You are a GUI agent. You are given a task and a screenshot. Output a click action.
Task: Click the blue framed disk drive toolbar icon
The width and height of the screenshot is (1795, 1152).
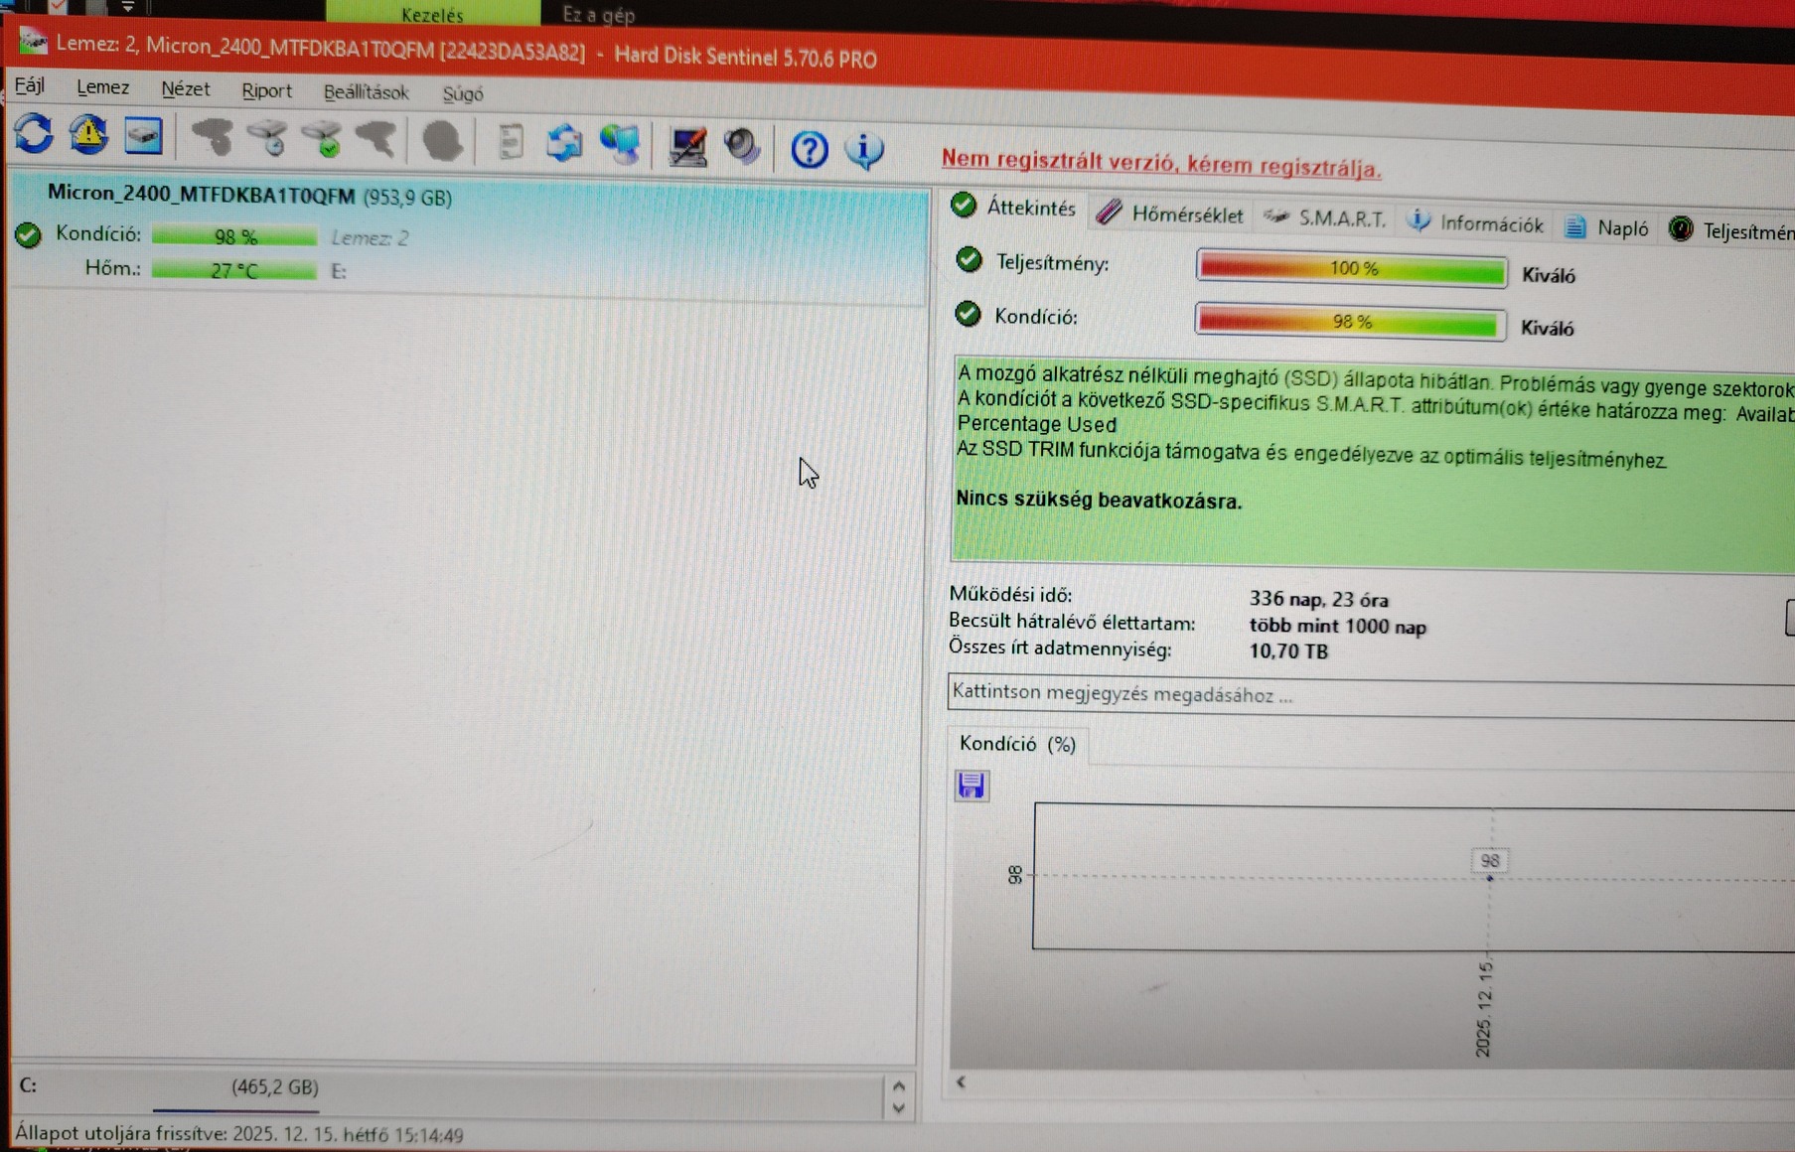(x=143, y=136)
